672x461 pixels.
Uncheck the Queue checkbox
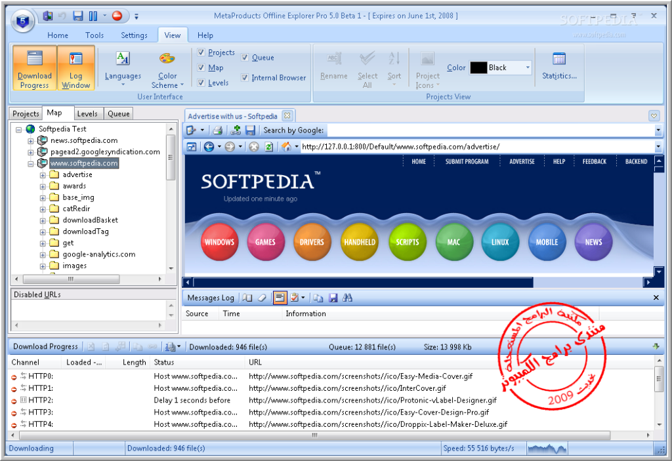(x=245, y=58)
